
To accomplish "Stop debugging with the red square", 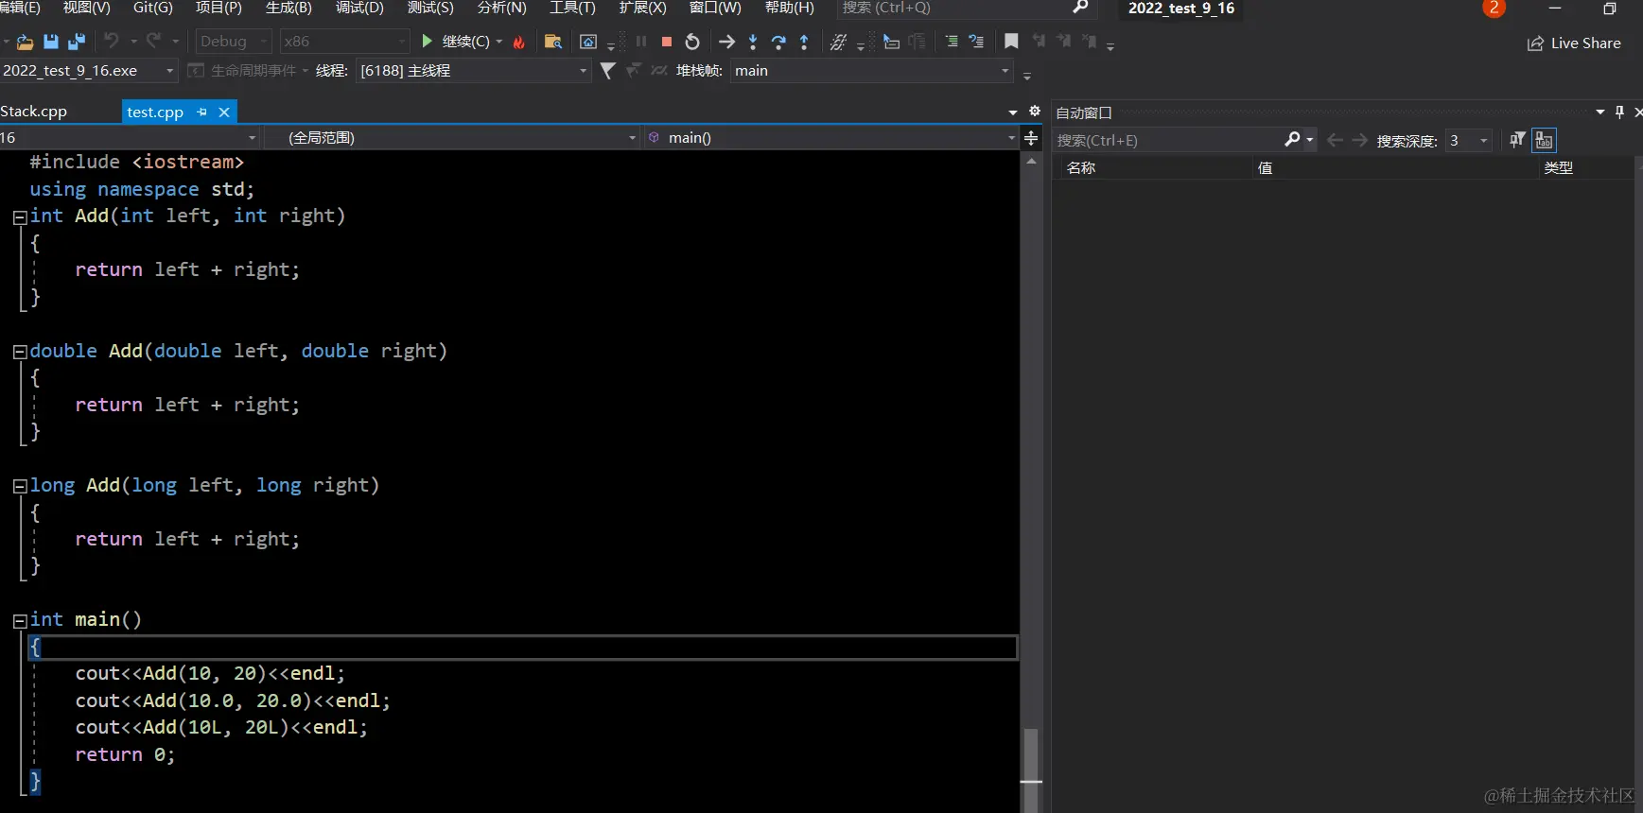I will click(667, 42).
